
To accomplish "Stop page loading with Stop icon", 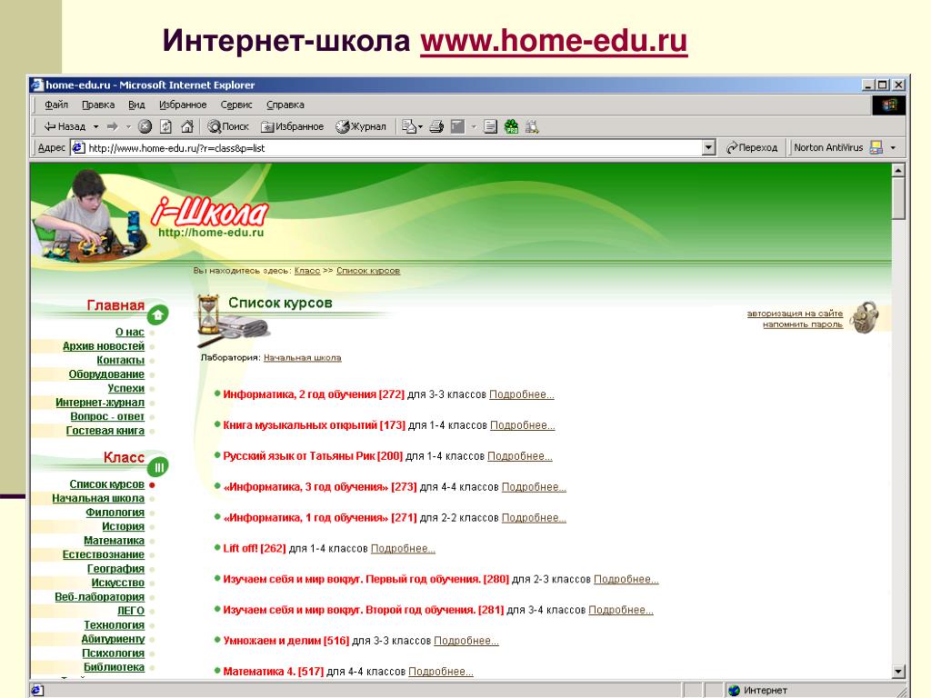I will [145, 126].
